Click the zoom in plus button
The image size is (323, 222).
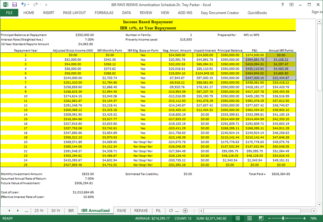point(304,218)
